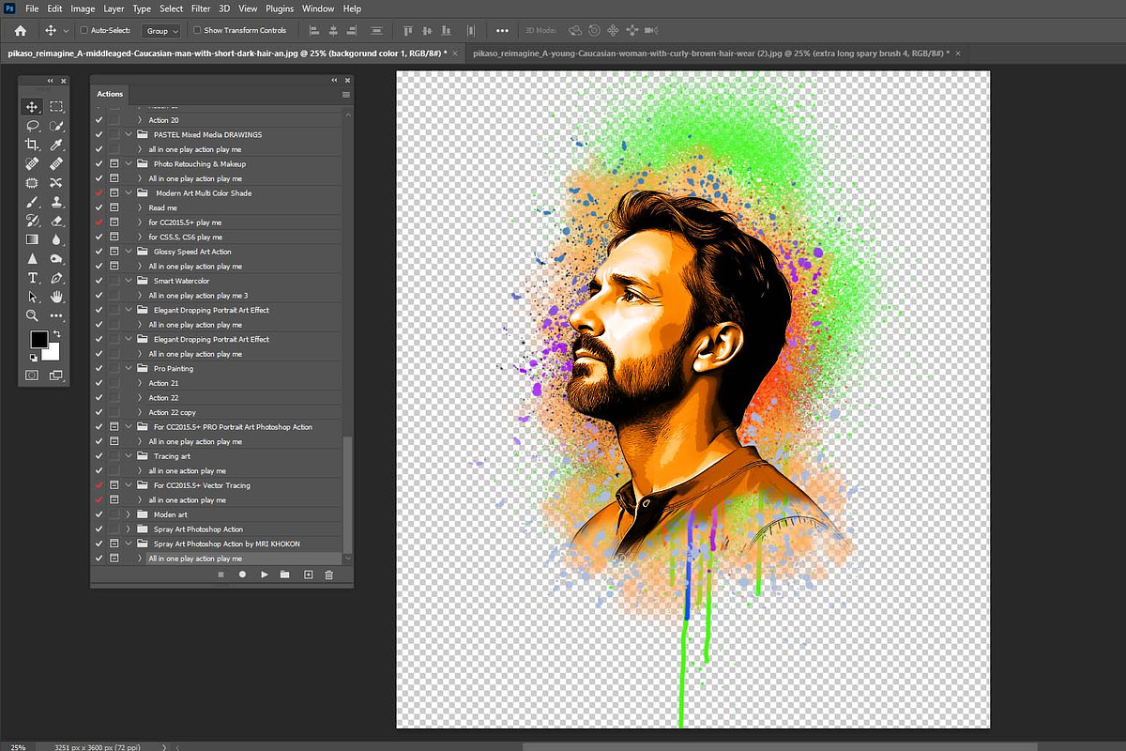Select the Hand tool
This screenshot has height=751, width=1126.
pyautogui.click(x=56, y=297)
